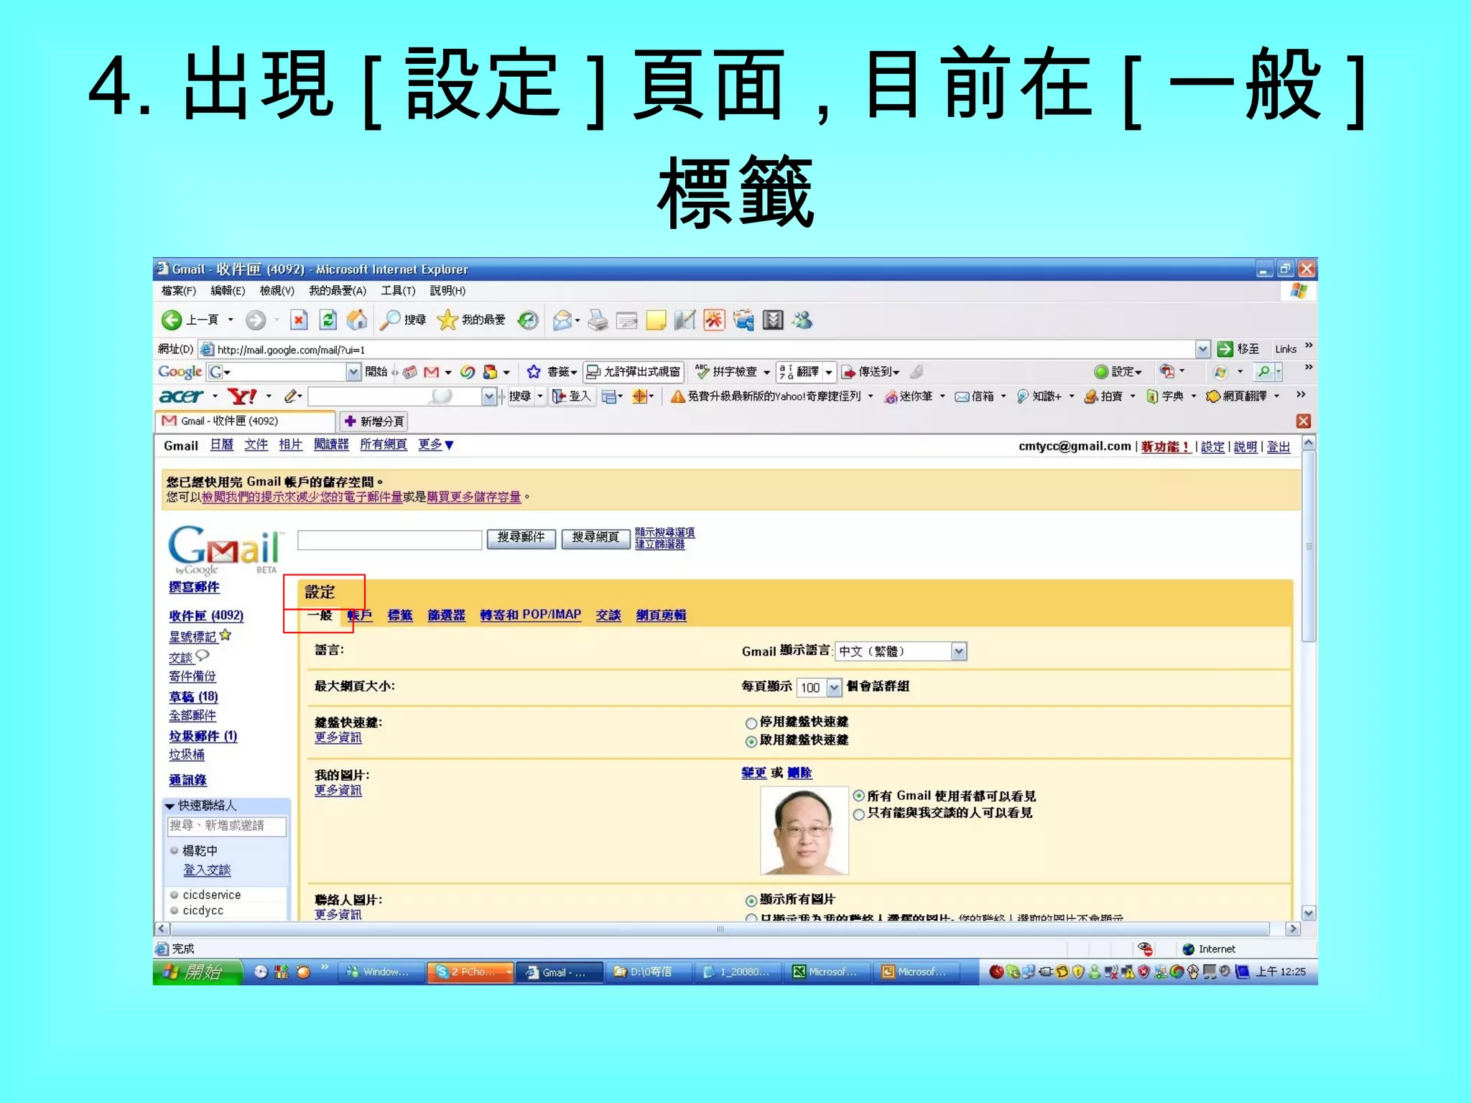
Task: Close the current tab with red X
Action: pyautogui.click(x=1304, y=422)
